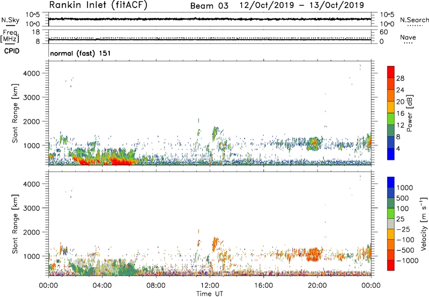Click the "3000" tick of the power panel

[x=32, y=98]
